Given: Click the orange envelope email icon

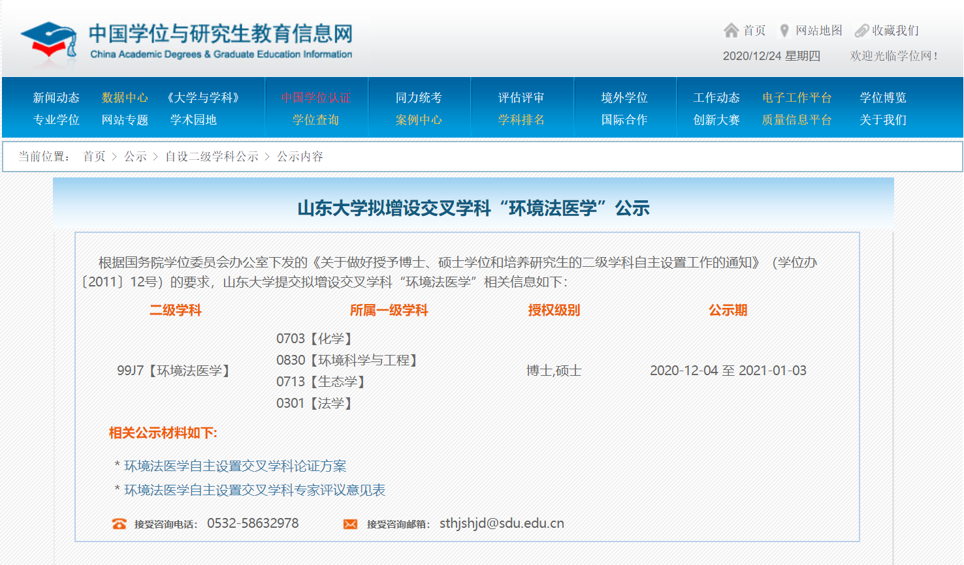Looking at the screenshot, I should click(351, 524).
